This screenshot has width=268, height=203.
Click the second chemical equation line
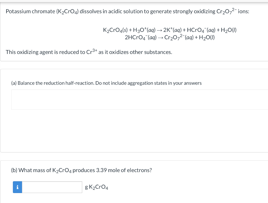(x=170, y=37)
